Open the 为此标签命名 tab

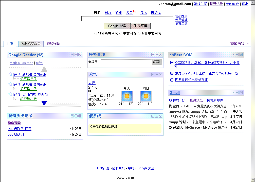pyautogui.click(x=31, y=44)
